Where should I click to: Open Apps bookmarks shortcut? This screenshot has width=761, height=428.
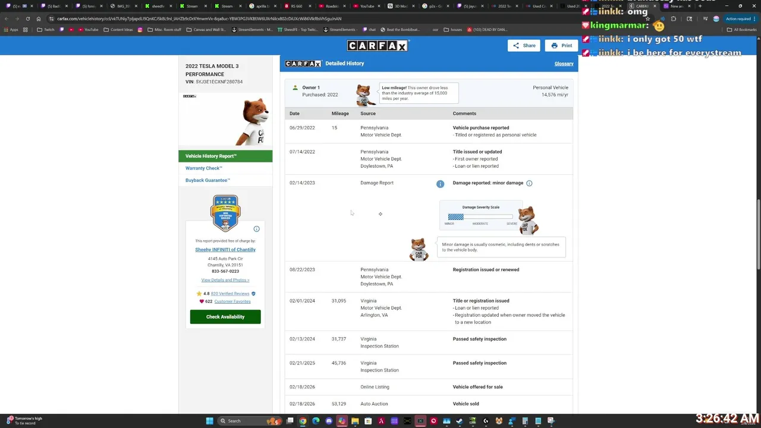[x=11, y=30]
